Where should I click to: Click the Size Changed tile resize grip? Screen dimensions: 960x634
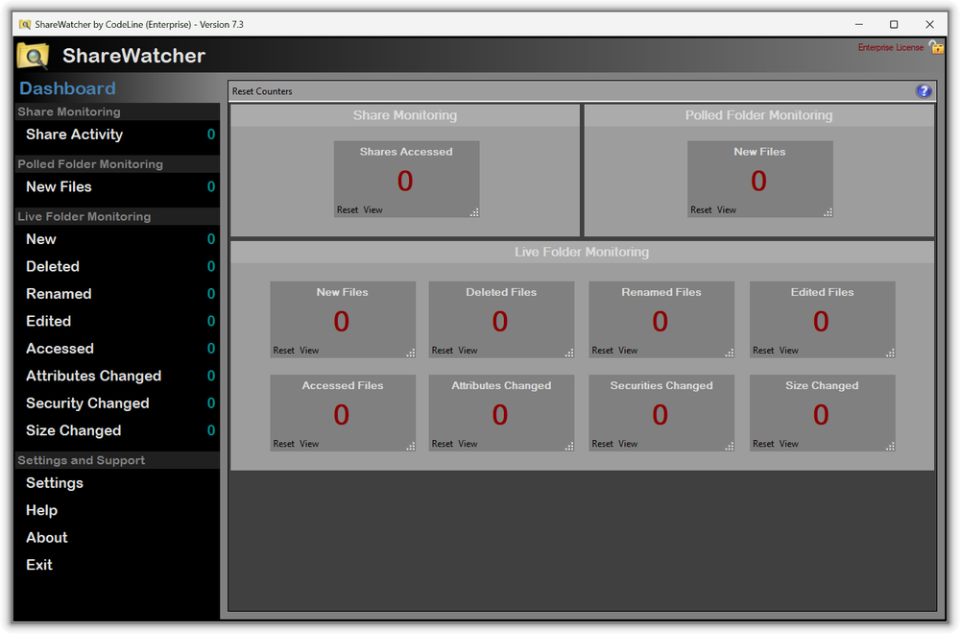tap(890, 447)
